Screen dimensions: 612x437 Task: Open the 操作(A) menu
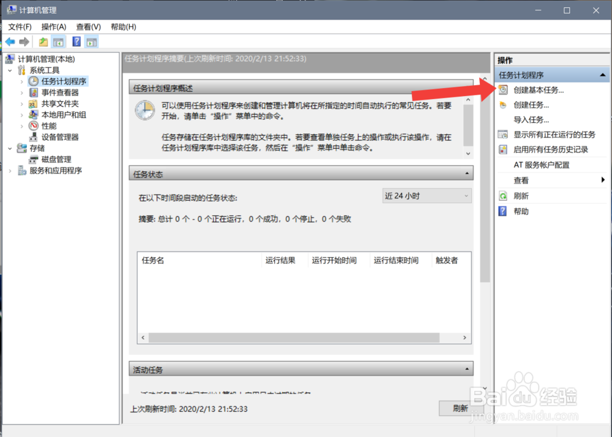point(53,26)
